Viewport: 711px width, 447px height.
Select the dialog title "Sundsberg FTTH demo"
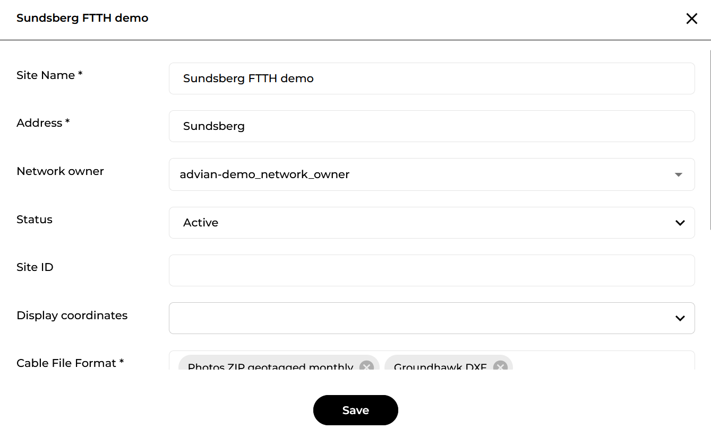pyautogui.click(x=82, y=17)
